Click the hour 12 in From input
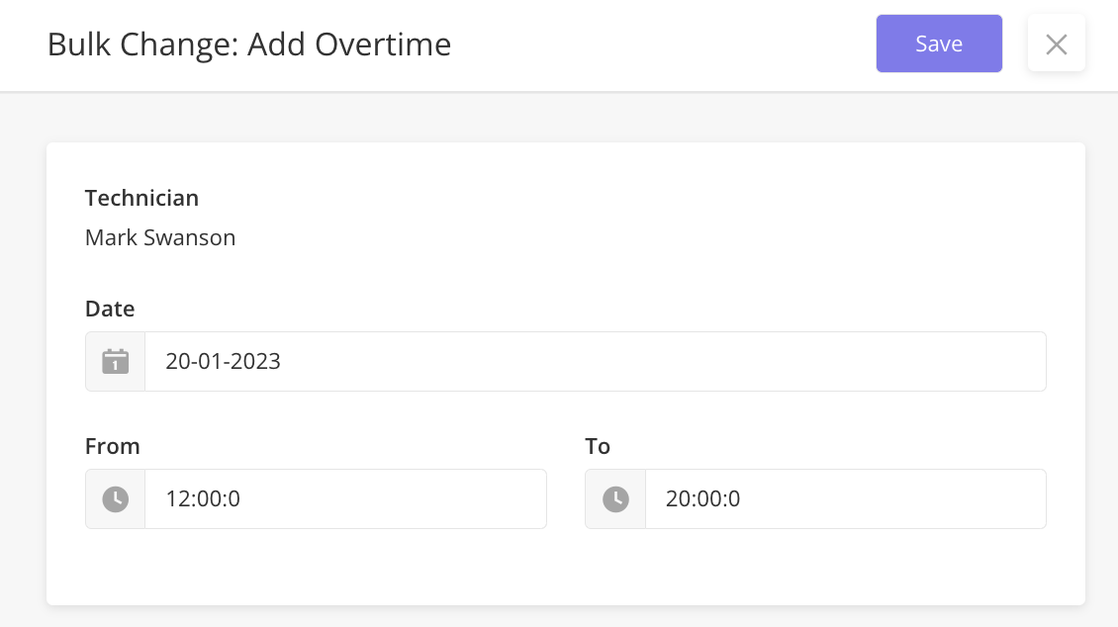This screenshot has height=627, width=1118. pos(177,498)
